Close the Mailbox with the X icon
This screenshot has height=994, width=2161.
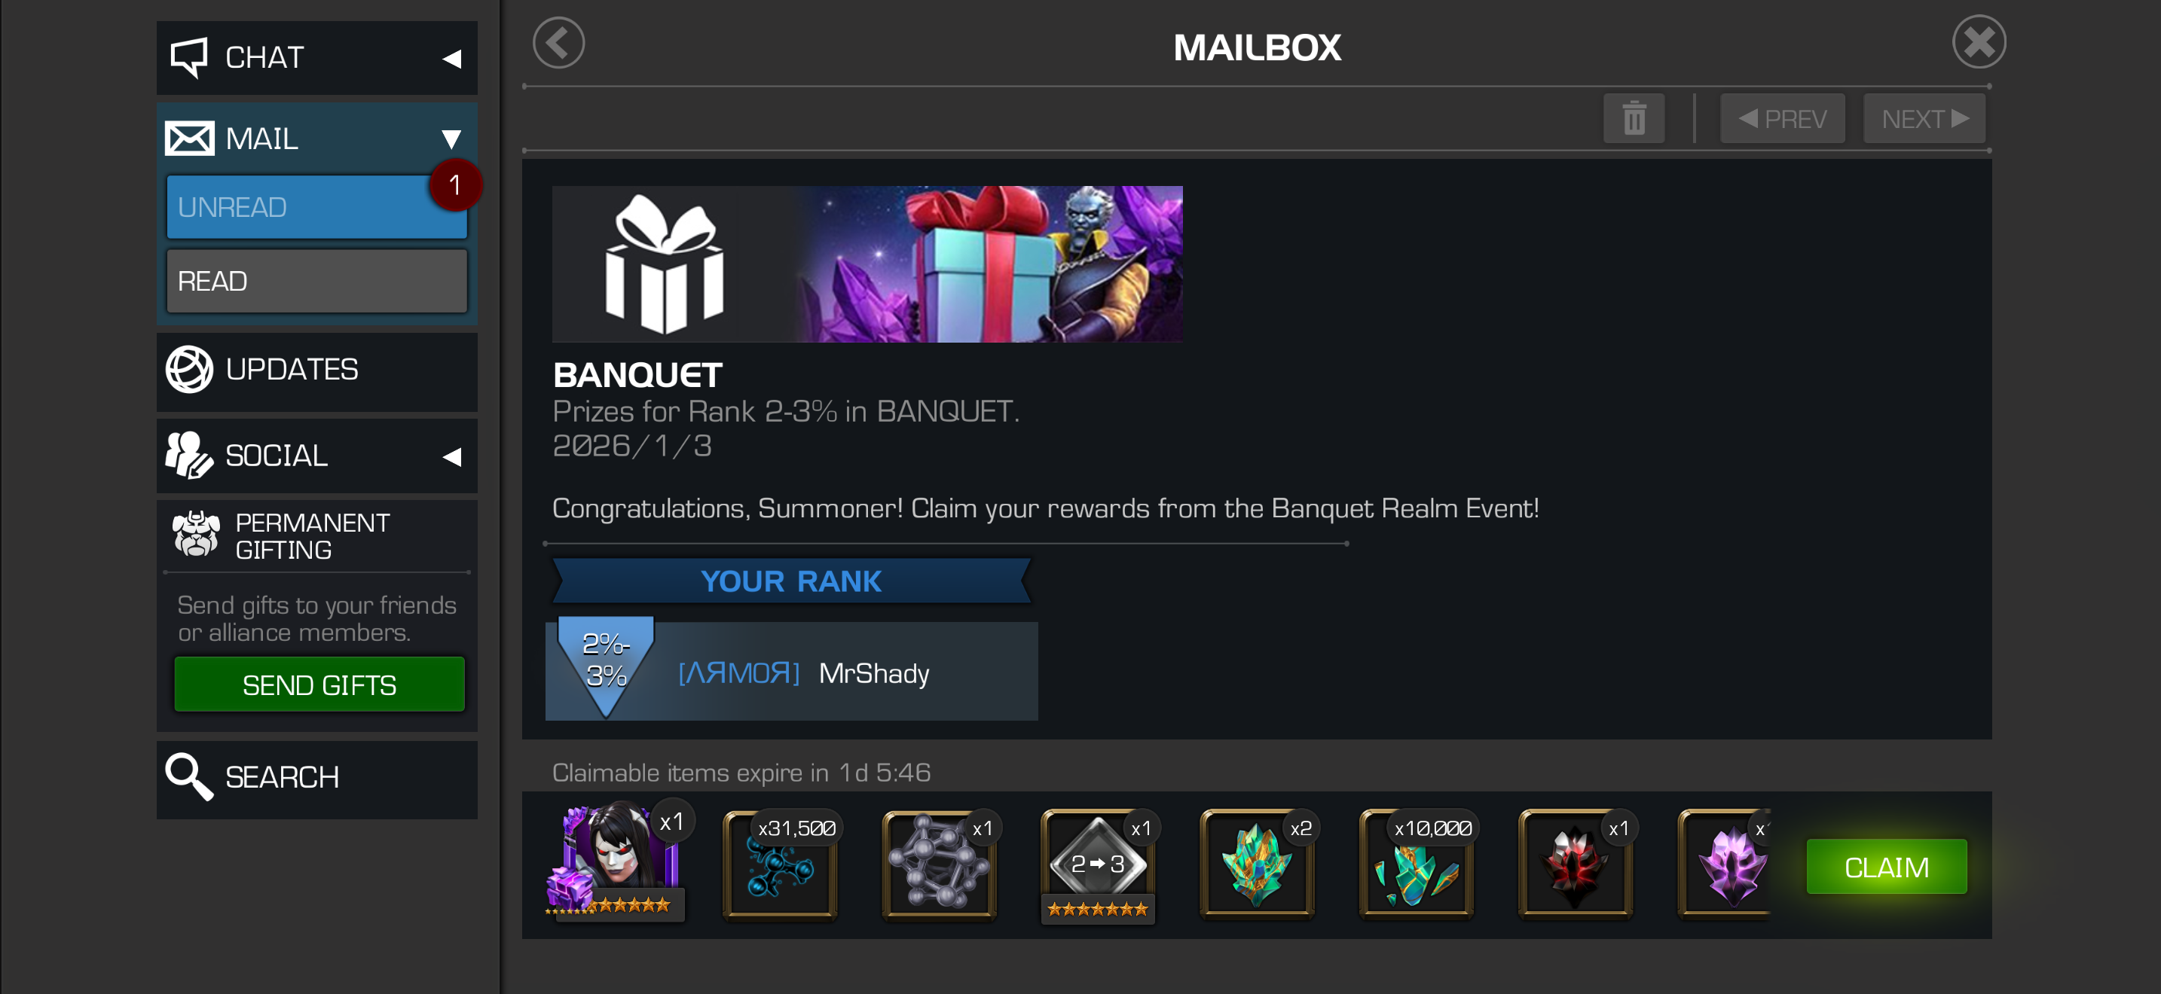[x=1979, y=42]
